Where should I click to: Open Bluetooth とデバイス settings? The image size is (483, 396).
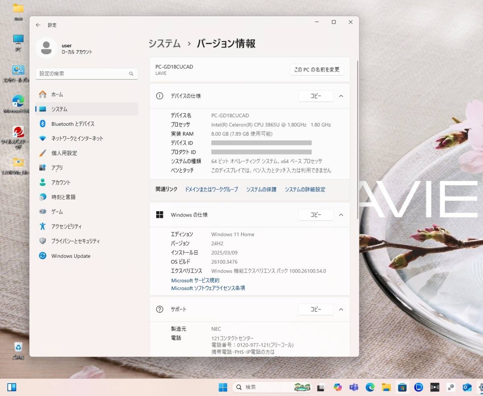point(87,124)
